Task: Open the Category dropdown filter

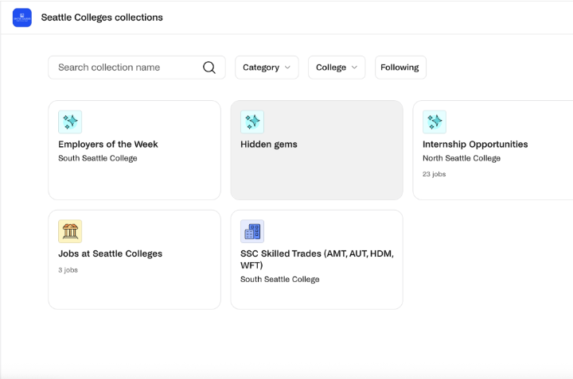Action: point(267,68)
